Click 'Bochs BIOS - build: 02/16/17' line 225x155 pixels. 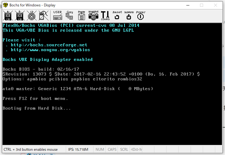point(41,69)
